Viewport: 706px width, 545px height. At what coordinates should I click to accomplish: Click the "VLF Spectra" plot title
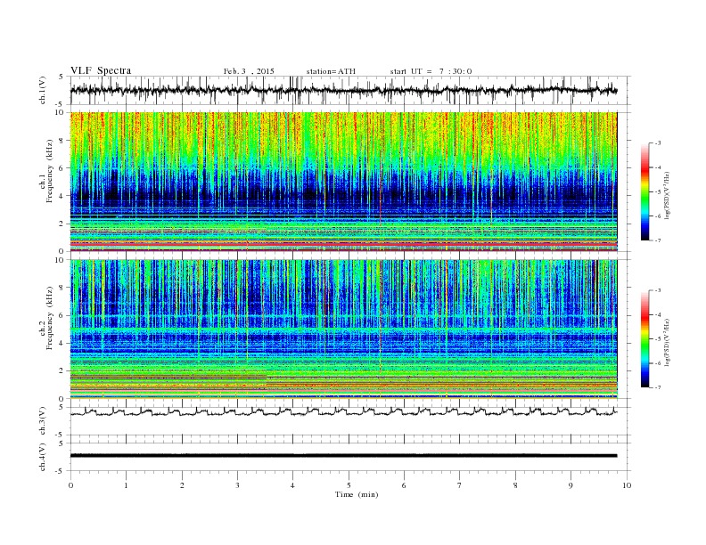[101, 70]
